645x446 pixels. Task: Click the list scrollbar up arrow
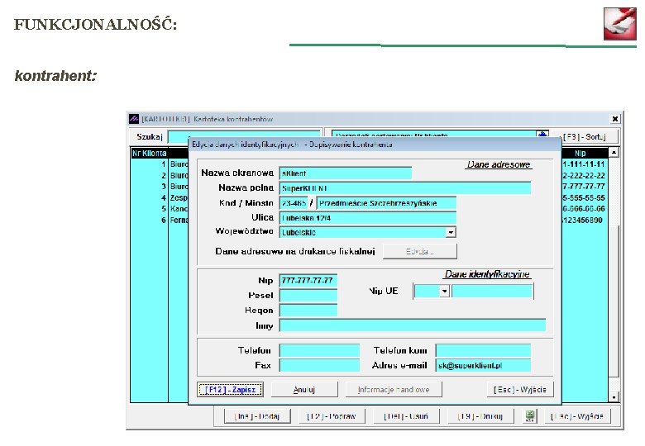point(614,152)
